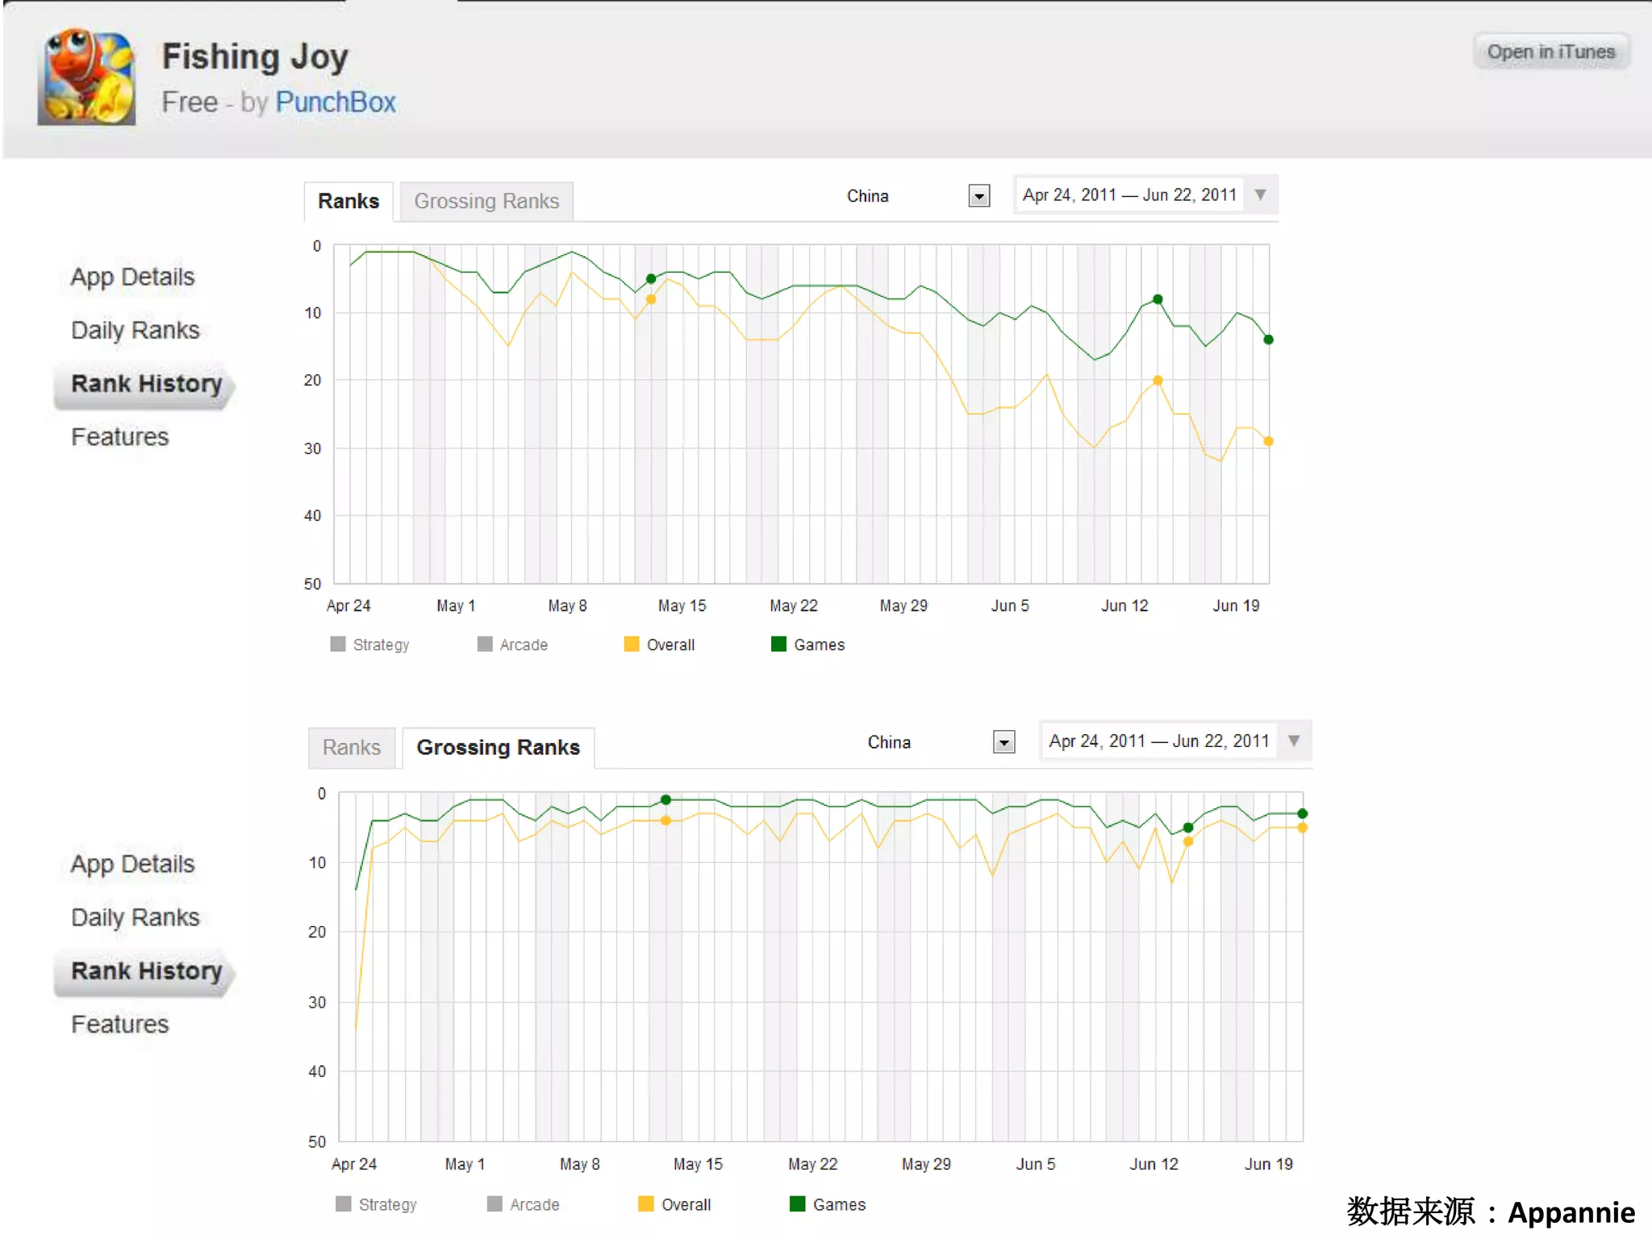This screenshot has height=1239, width=1652.
Task: Select Rank History in lower sidebar
Action: pos(146,971)
